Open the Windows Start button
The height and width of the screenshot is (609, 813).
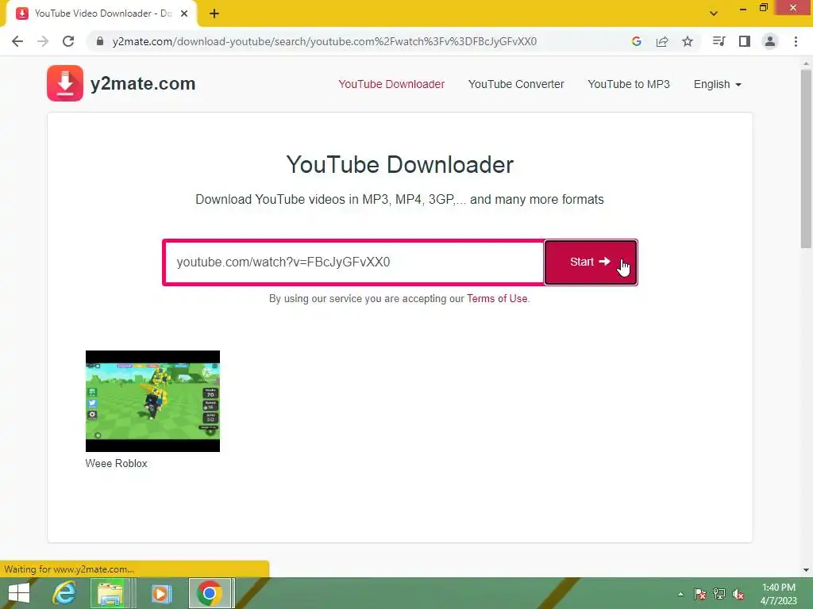point(20,593)
